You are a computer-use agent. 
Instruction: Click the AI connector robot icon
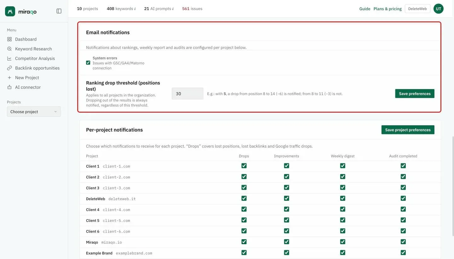click(x=9, y=87)
